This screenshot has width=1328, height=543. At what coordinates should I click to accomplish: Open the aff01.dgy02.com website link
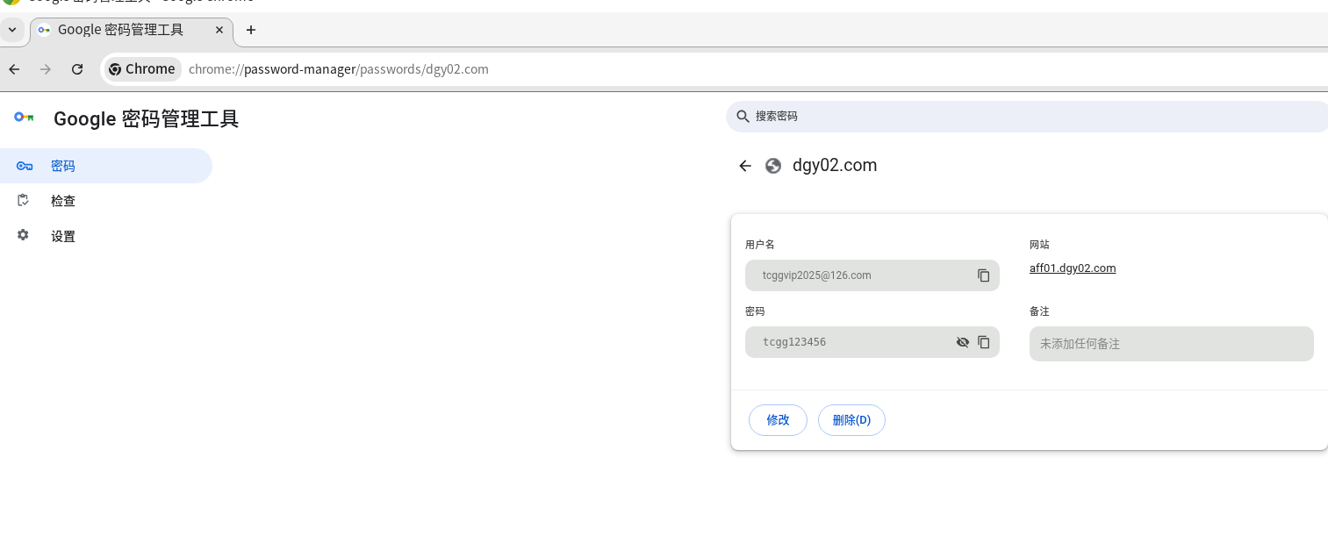(1073, 268)
